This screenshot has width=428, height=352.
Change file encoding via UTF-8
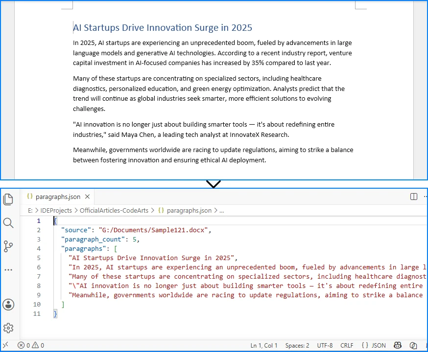point(325,346)
